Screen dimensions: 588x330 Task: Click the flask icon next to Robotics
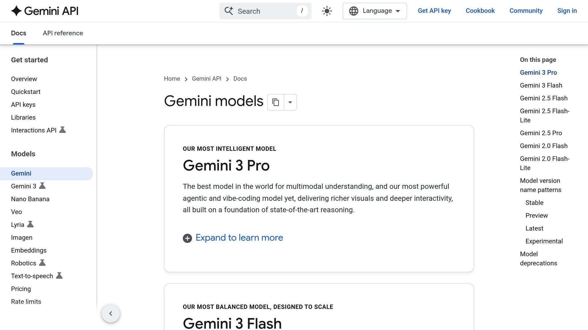tap(42, 263)
